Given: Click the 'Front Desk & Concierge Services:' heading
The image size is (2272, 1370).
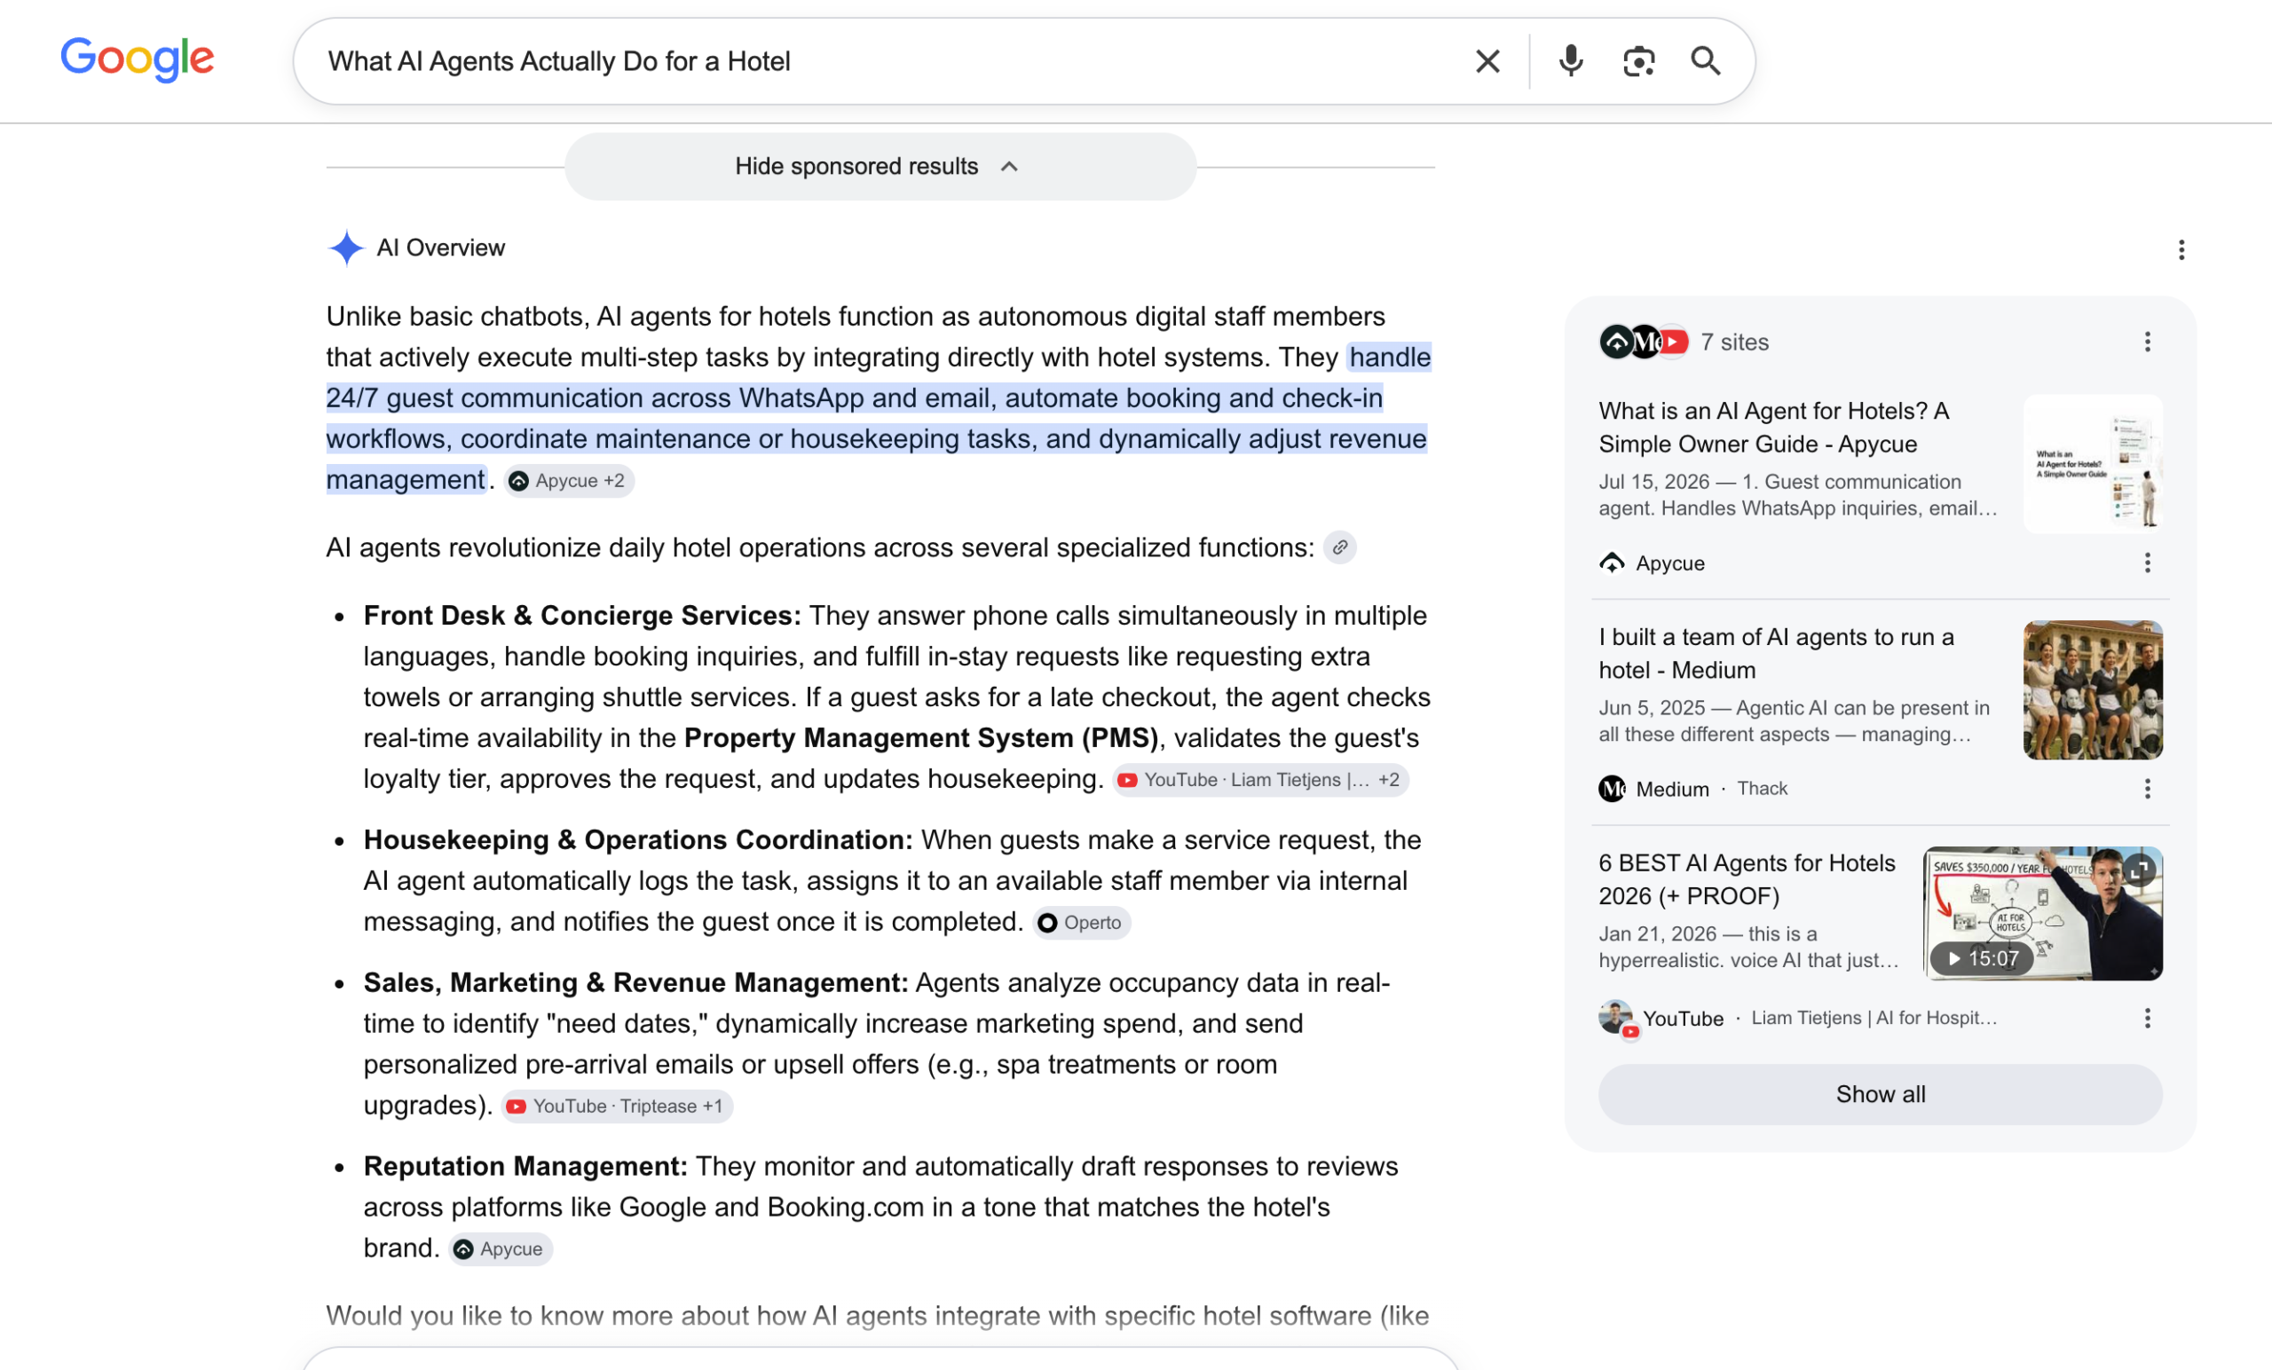Looking at the screenshot, I should click(582, 616).
